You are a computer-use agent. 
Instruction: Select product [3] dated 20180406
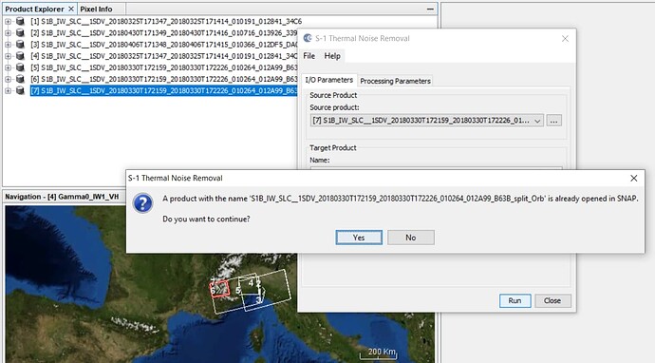(163, 45)
